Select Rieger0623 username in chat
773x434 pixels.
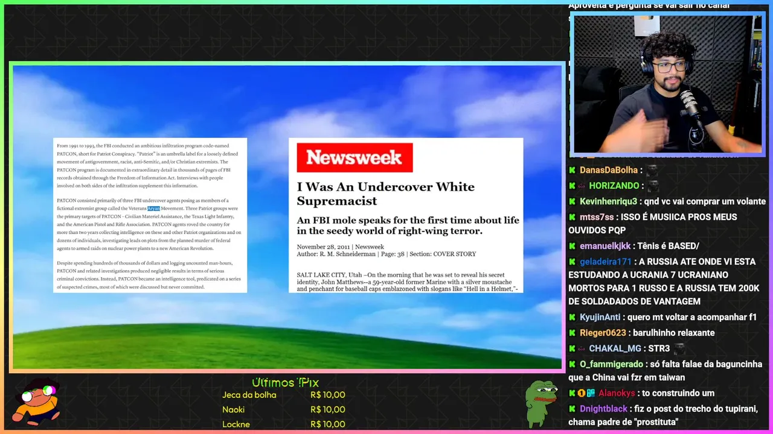(x=603, y=333)
